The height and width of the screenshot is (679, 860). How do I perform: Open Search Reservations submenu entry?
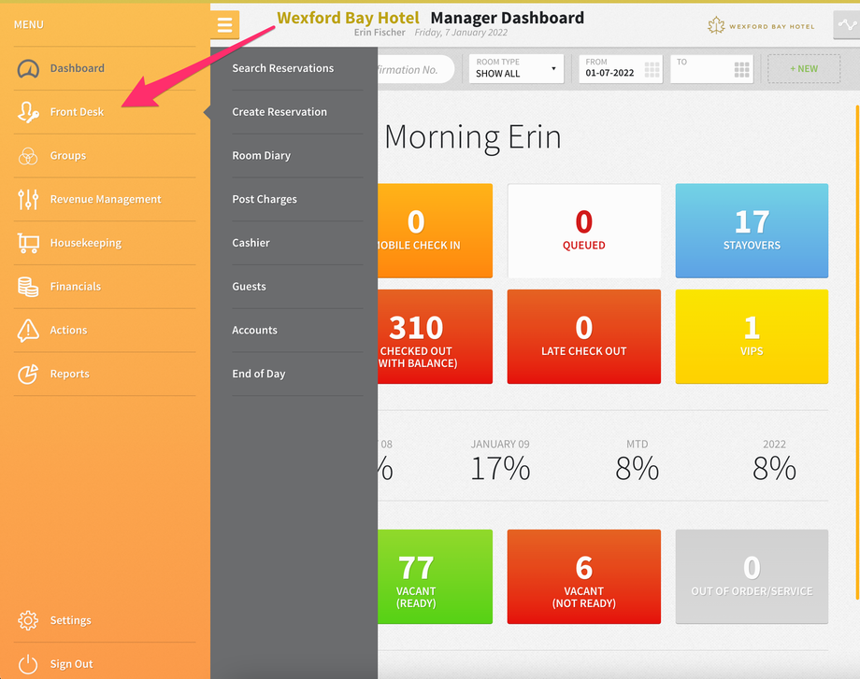297,68
